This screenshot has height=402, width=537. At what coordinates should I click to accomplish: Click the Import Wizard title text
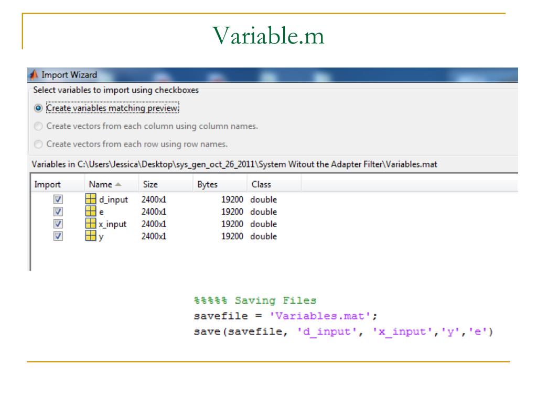click(x=69, y=74)
